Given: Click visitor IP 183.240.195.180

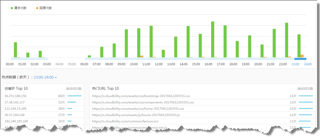Looking at the screenshot, I should [x=16, y=121].
